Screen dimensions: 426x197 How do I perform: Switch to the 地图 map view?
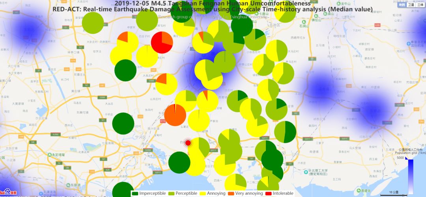402,5
